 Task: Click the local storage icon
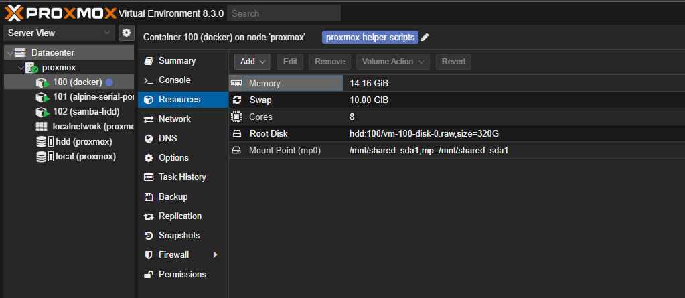(45, 157)
